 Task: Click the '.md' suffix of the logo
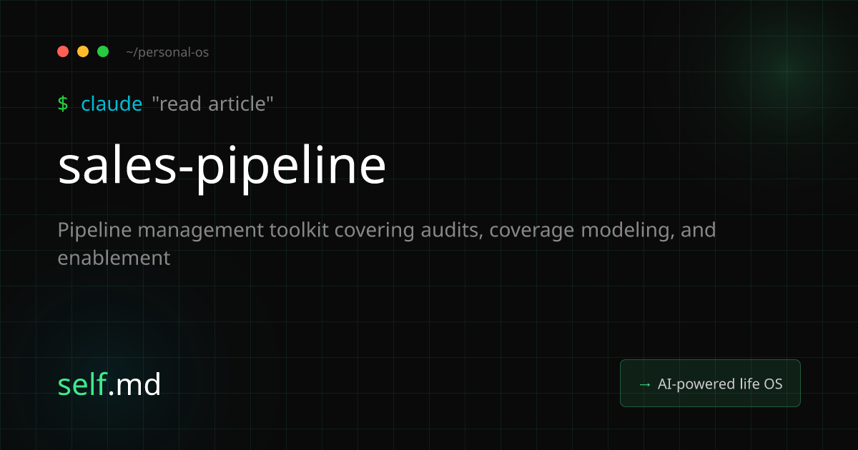click(x=137, y=384)
